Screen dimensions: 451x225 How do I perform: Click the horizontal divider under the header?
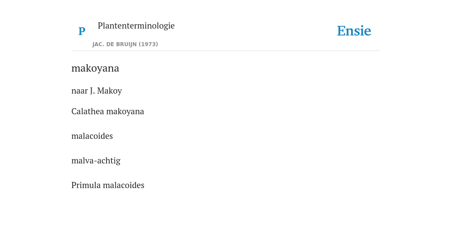click(x=225, y=51)
